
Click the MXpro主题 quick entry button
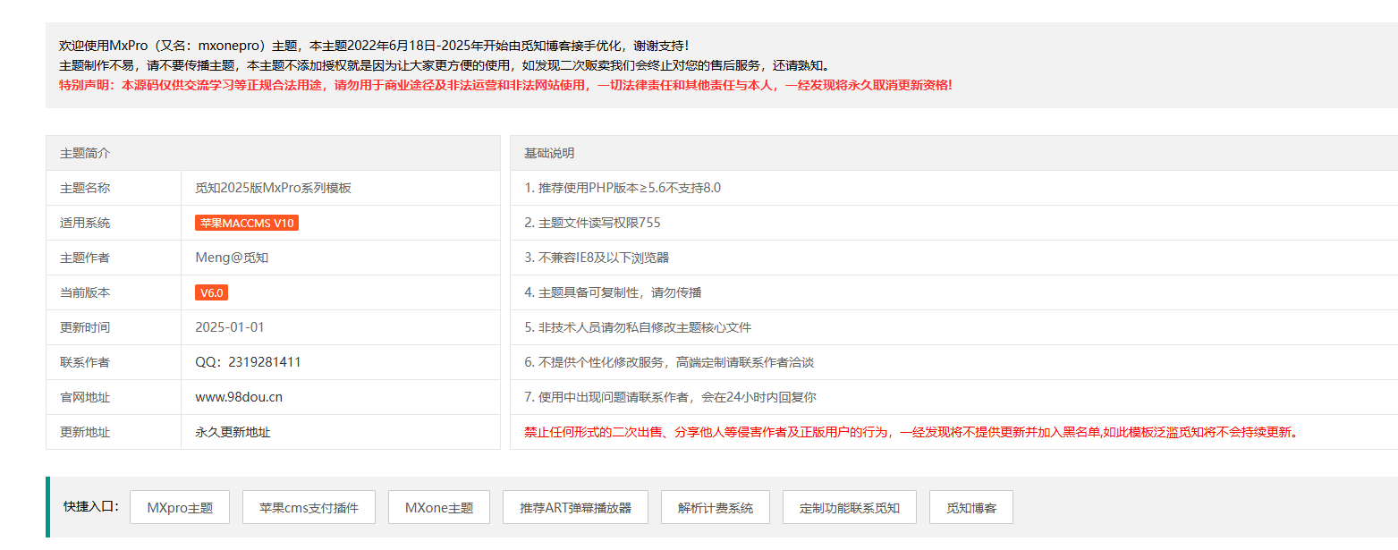pos(179,506)
